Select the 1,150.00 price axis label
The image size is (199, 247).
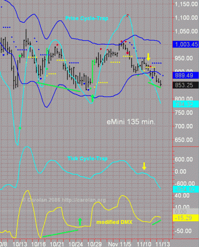click(187, 4)
